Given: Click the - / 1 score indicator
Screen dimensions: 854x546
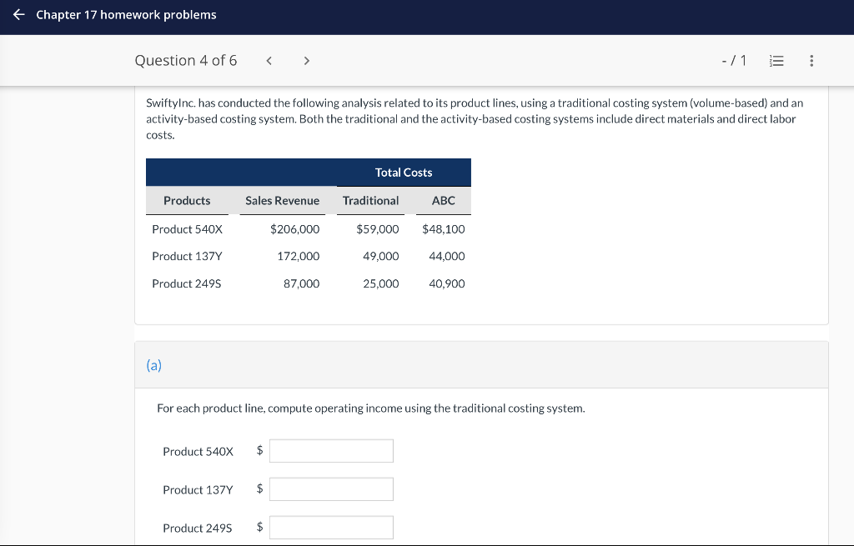Looking at the screenshot, I should point(734,60).
